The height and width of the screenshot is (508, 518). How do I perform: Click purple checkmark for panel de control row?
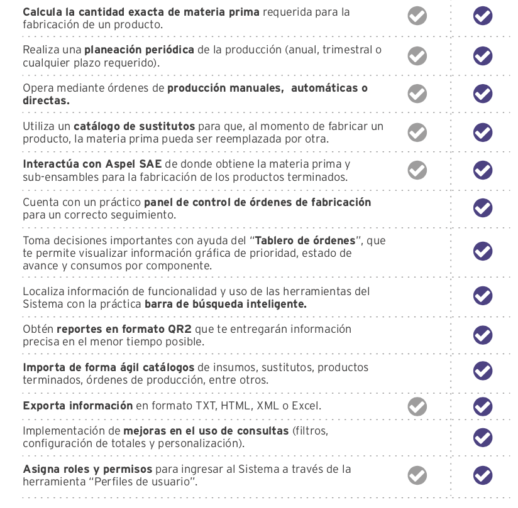483,208
